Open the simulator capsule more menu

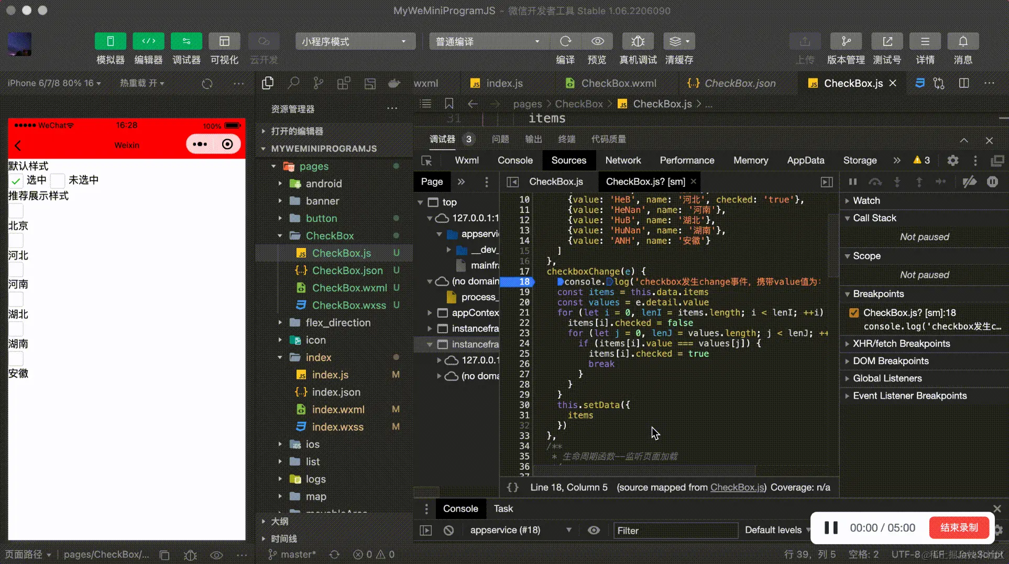200,144
